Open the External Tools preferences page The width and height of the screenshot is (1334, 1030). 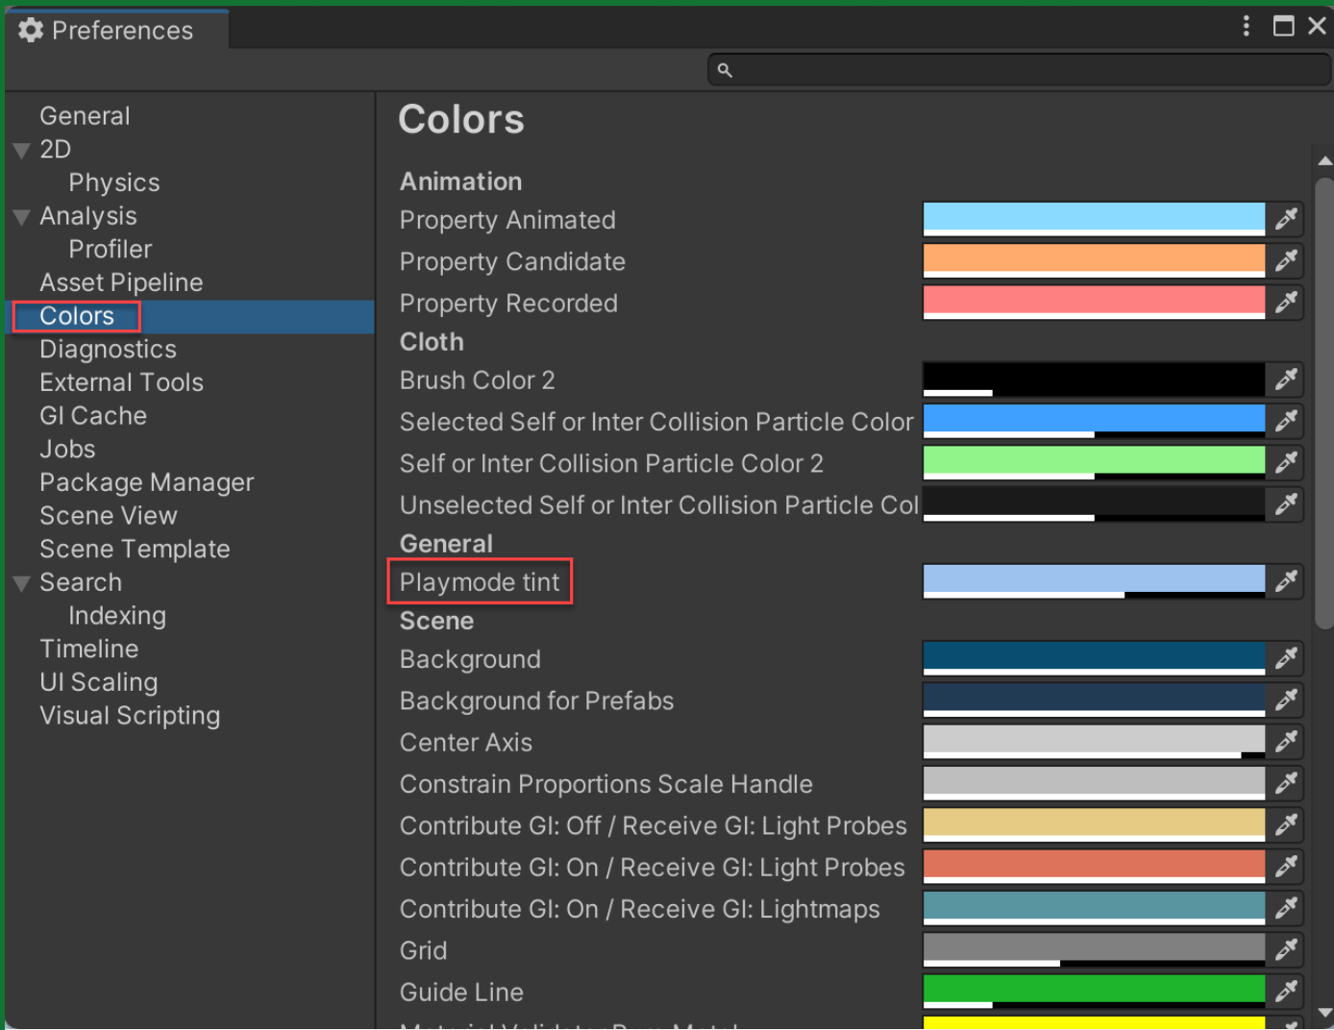click(x=121, y=382)
